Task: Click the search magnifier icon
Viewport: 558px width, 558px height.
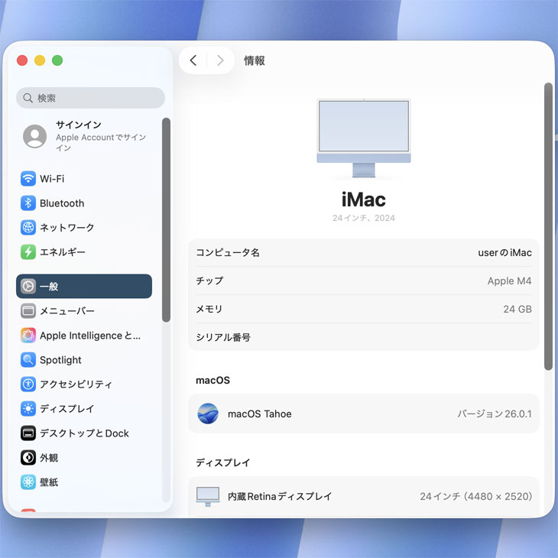Action: click(x=28, y=98)
